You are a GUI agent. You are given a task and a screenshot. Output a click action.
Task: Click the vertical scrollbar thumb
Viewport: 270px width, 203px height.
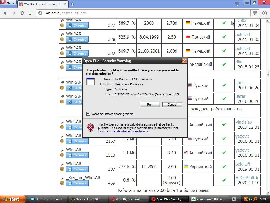tap(268, 74)
